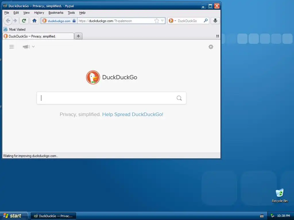294x220 pixels.
Task: Open the Home page button
Action: pyautogui.click(x=34, y=21)
